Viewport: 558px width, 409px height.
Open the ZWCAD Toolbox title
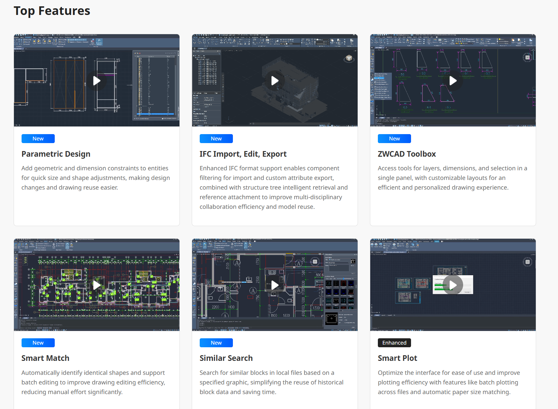coord(407,154)
